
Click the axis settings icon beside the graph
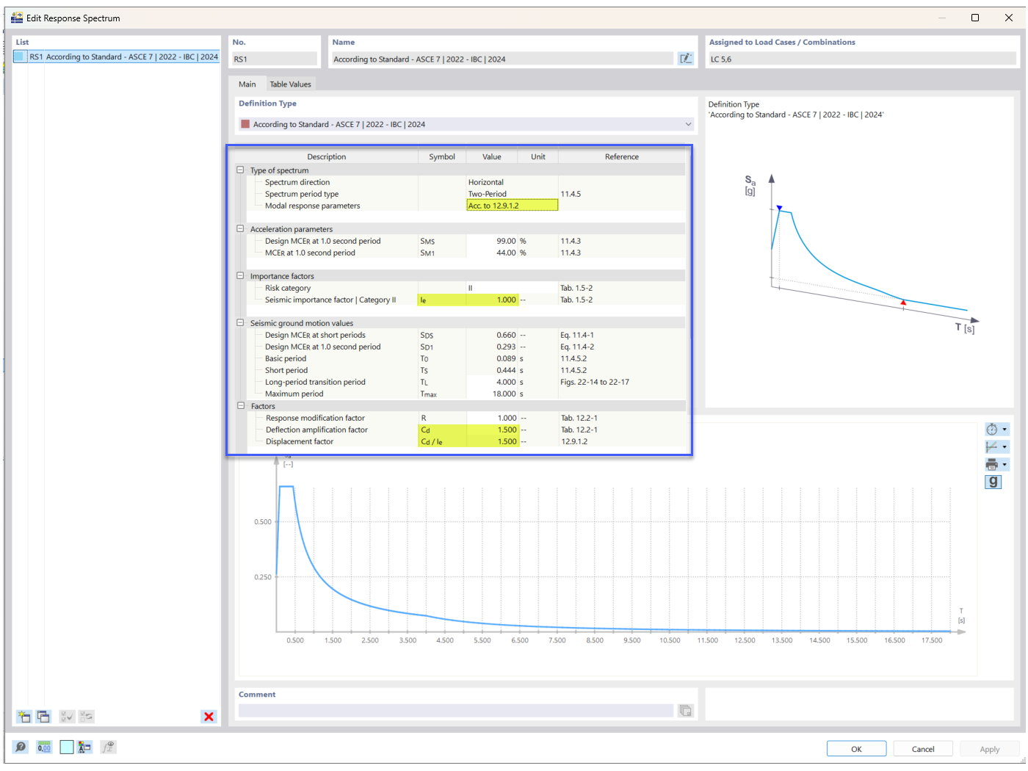[x=992, y=446]
